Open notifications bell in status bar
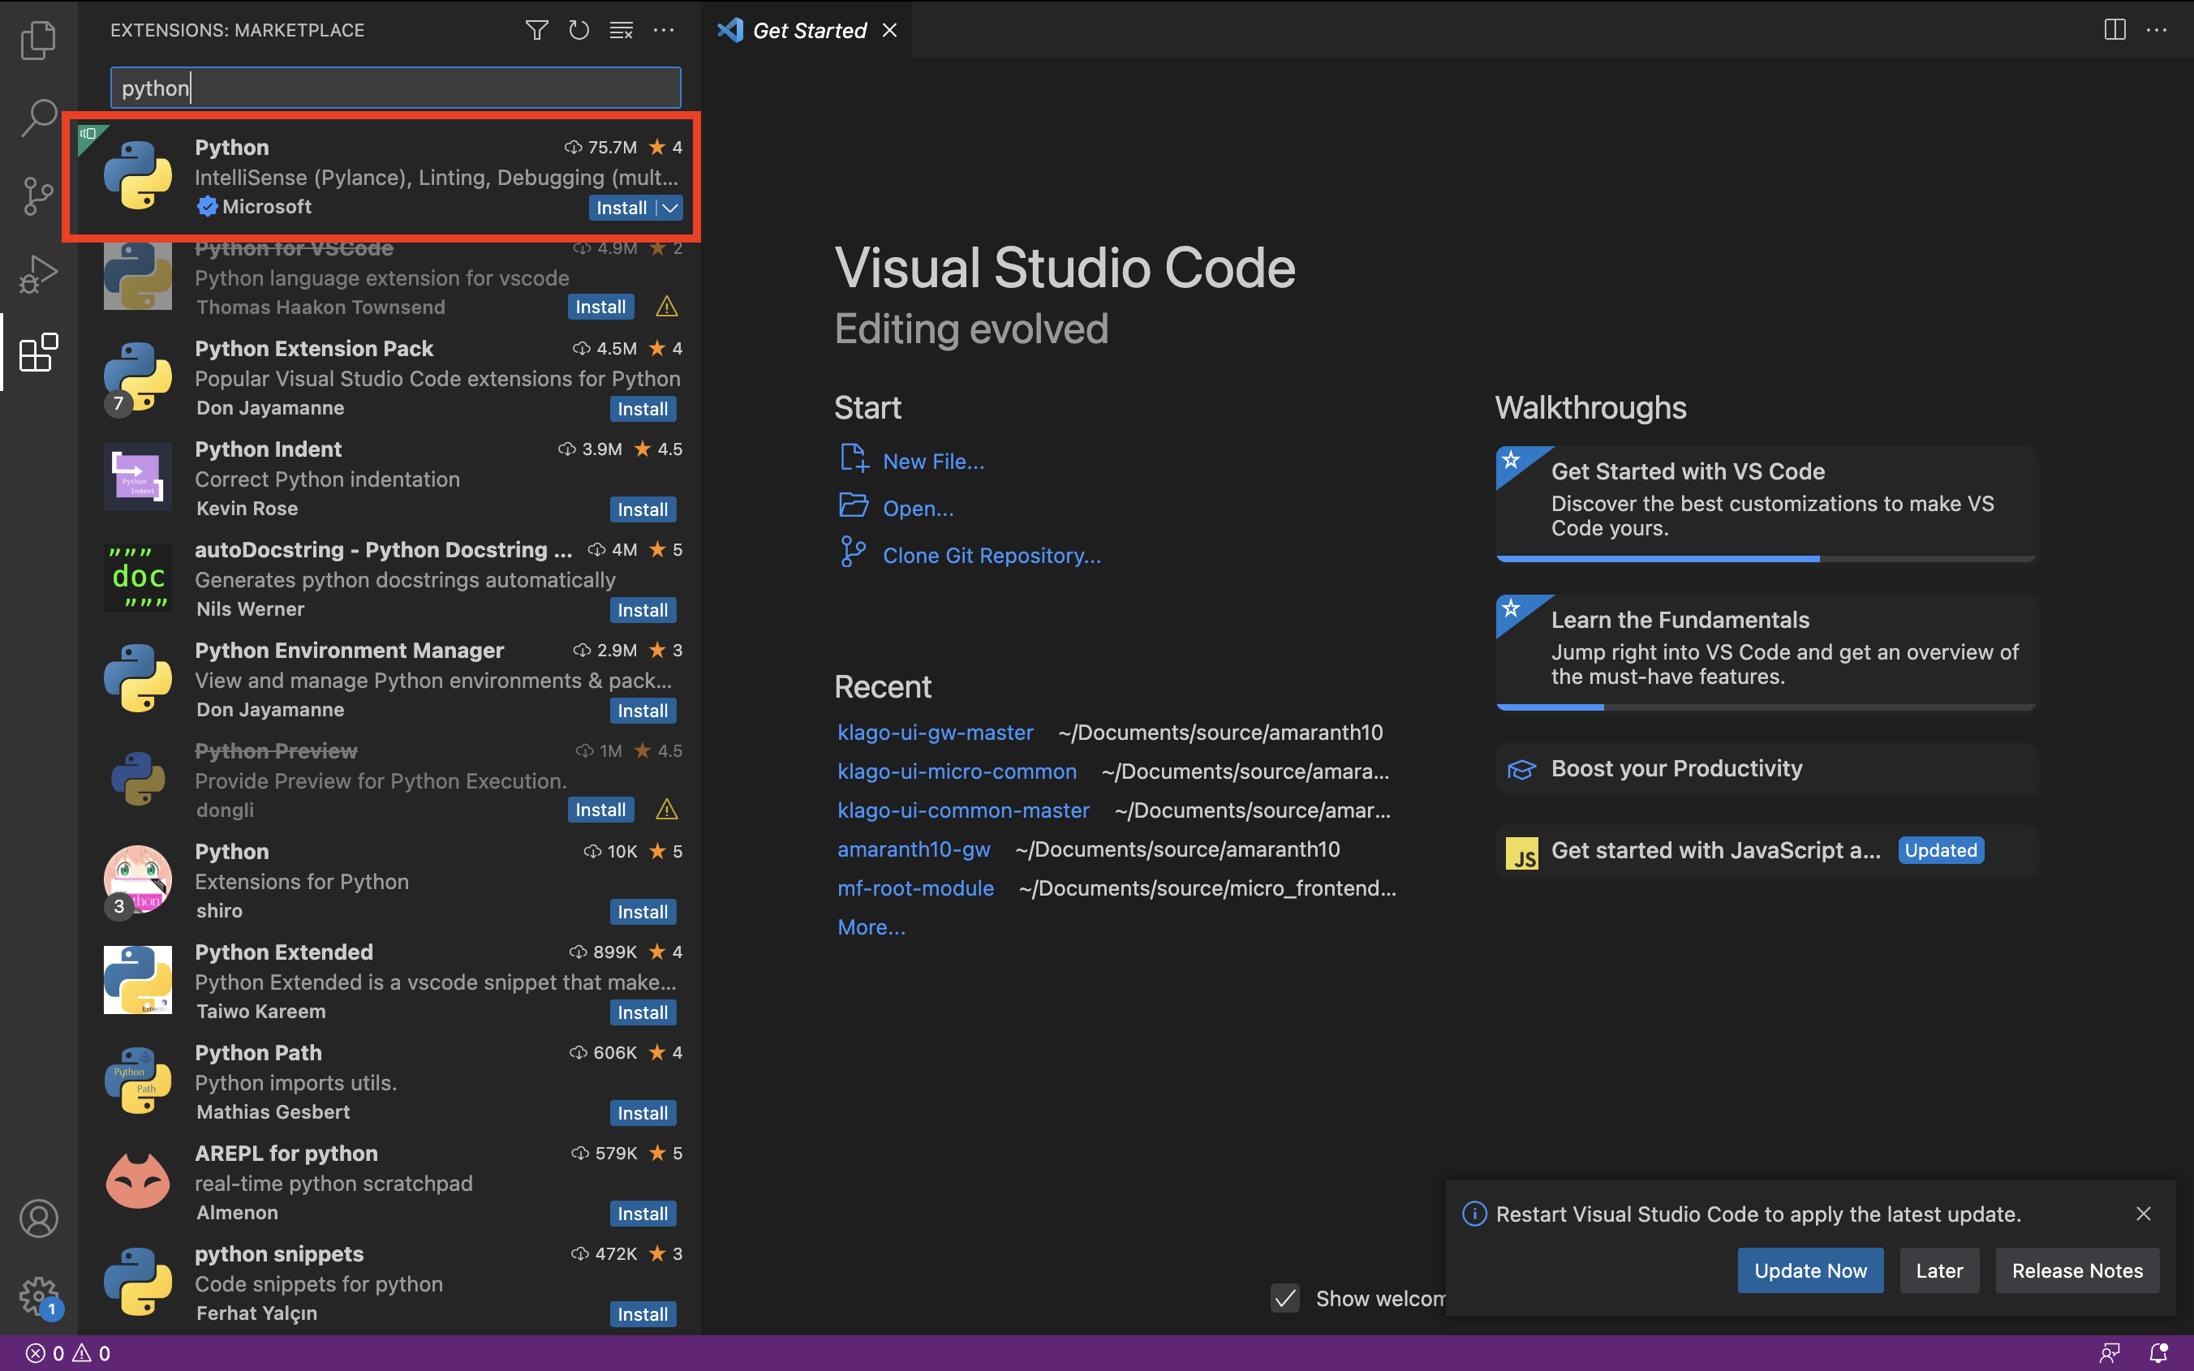 click(x=2158, y=1354)
